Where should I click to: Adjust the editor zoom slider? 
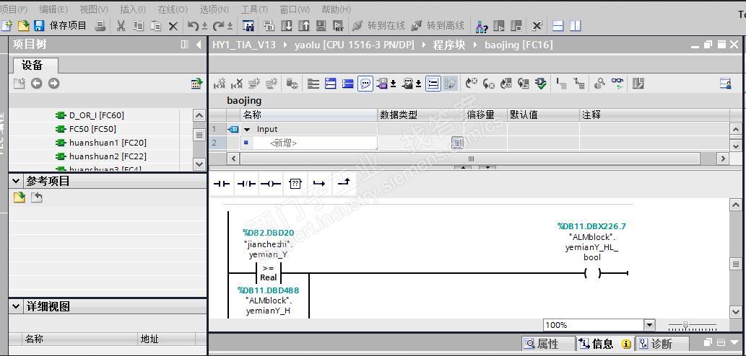pos(685,325)
